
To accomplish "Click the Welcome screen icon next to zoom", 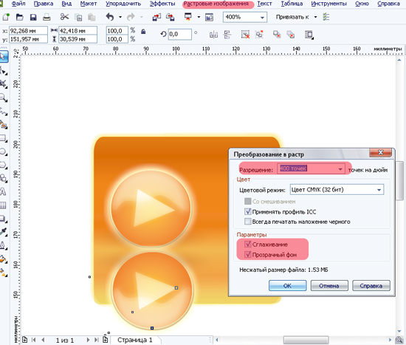I will [209, 18].
